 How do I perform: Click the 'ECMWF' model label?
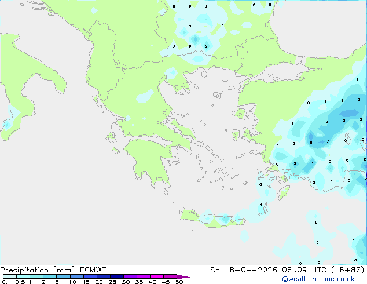point(93,270)
